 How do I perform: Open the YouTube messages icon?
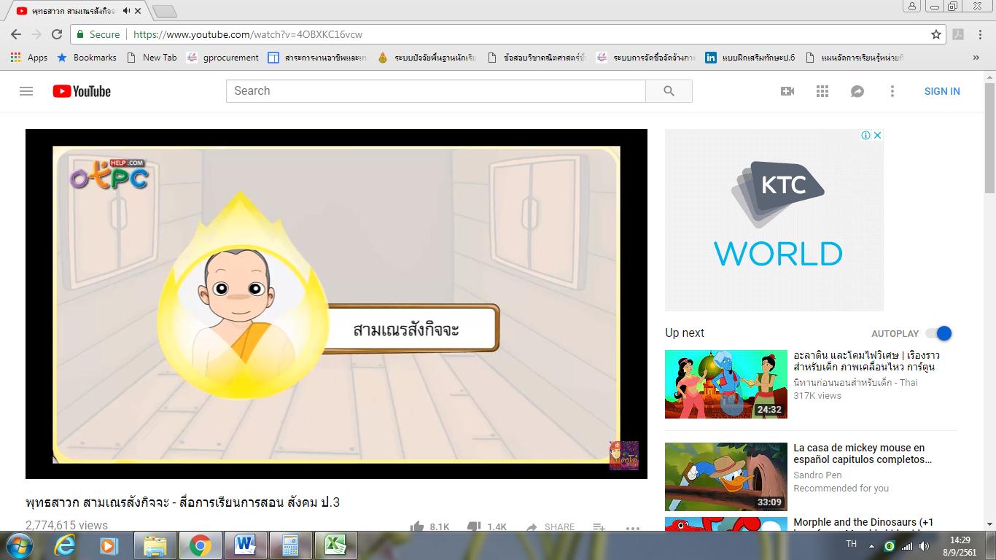point(857,91)
